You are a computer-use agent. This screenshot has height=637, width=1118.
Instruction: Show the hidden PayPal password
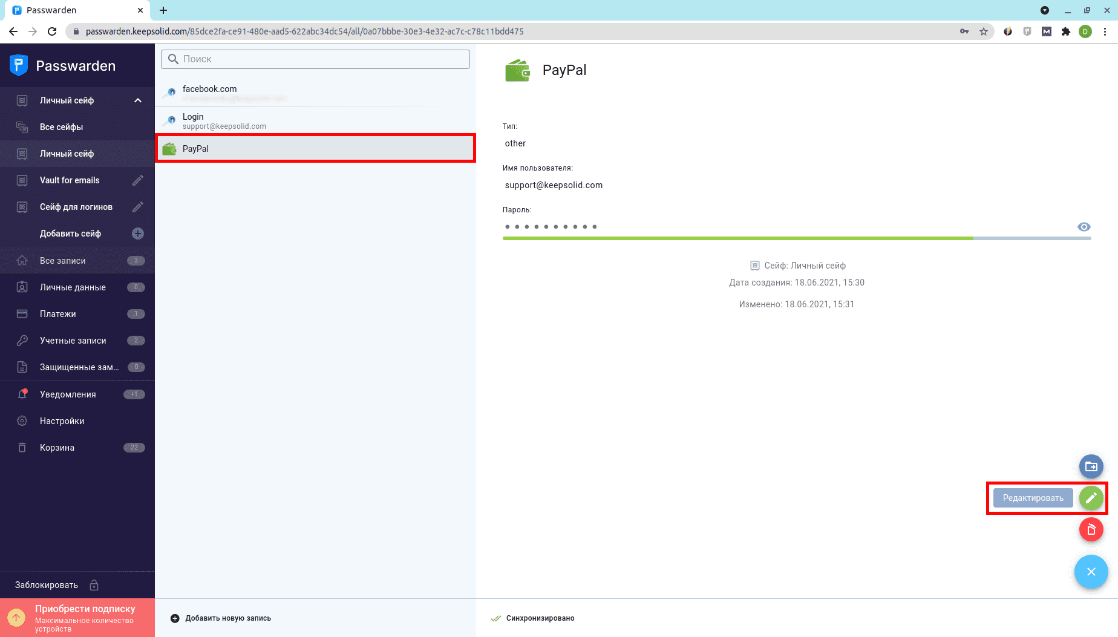[1084, 227]
